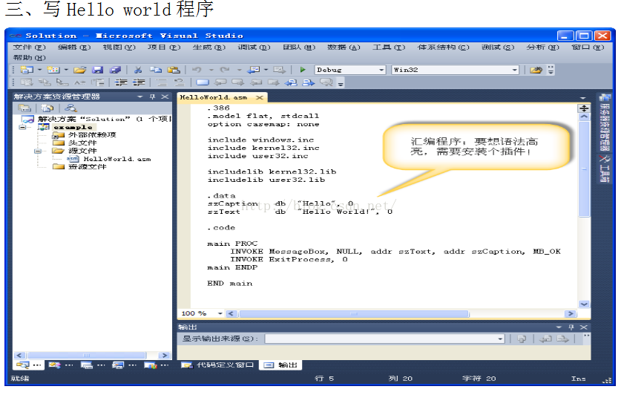Open the New Project button's dropdown arrow
This screenshot has width=624, height=395.
pos(39,70)
